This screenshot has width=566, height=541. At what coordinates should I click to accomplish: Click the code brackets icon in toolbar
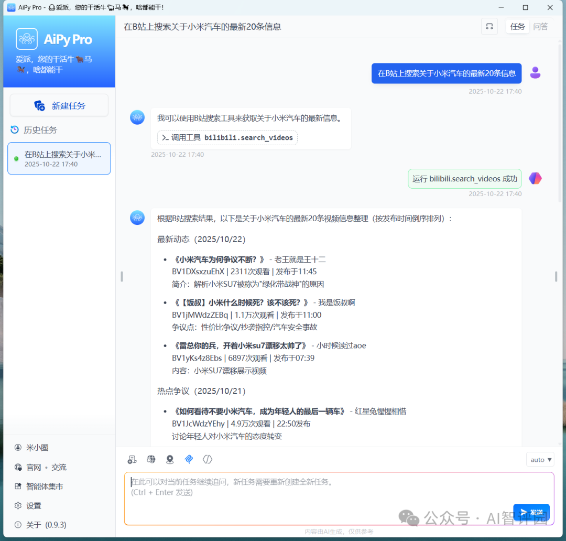coord(208,459)
